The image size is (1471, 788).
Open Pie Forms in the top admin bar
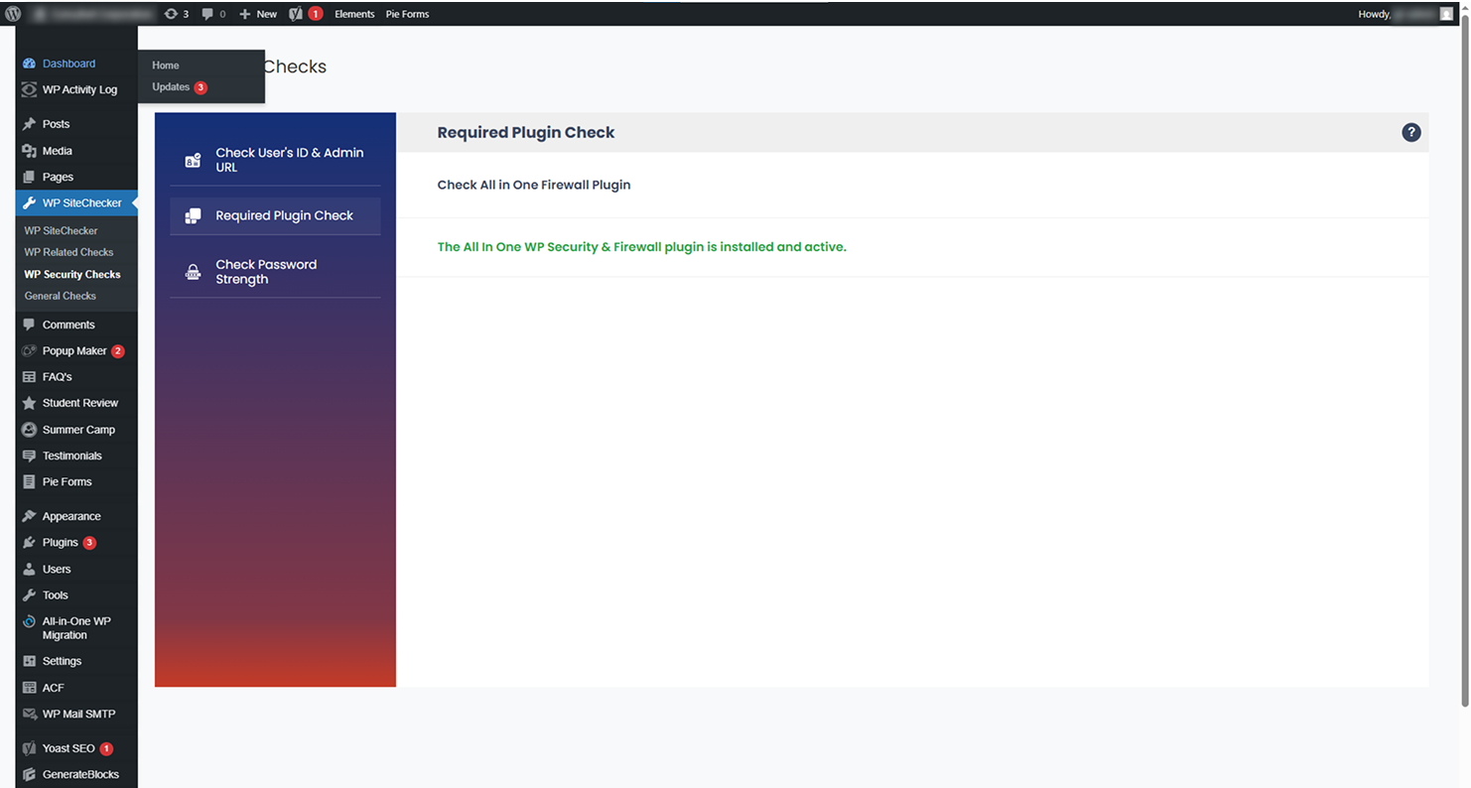[408, 14]
